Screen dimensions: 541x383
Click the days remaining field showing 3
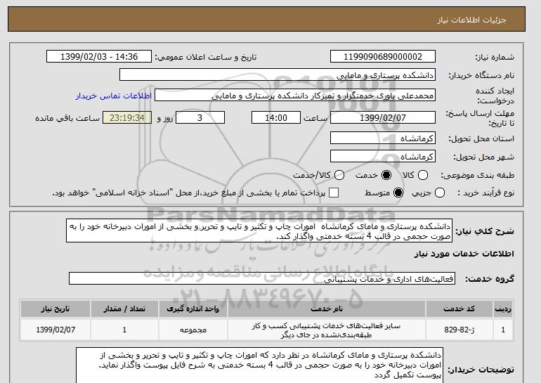click(200, 117)
